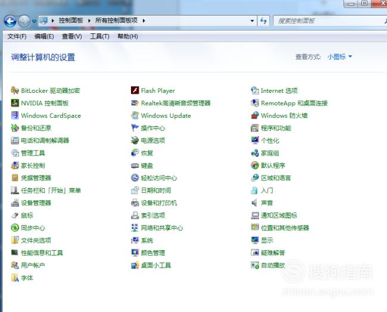387x312 pixels.
Task: Click the 自动播放 icon
Action: pos(255,265)
